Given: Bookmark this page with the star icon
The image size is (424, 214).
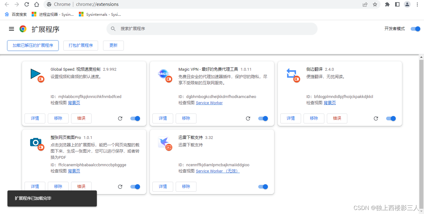Looking at the screenshot, I should (375, 4).
